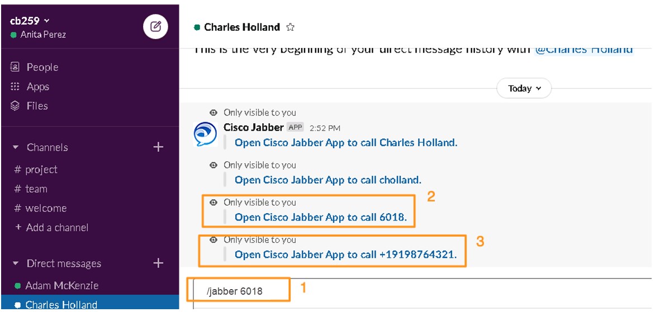Open the cb259 workspace menu
The height and width of the screenshot is (312, 655).
click(29, 21)
